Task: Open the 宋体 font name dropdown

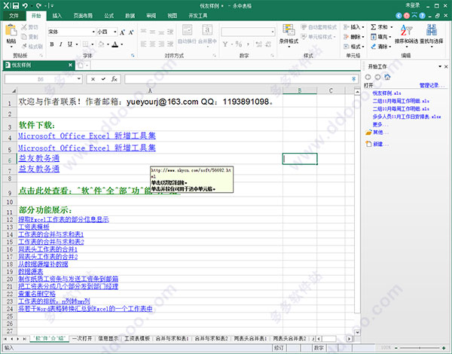Action: 93,32
